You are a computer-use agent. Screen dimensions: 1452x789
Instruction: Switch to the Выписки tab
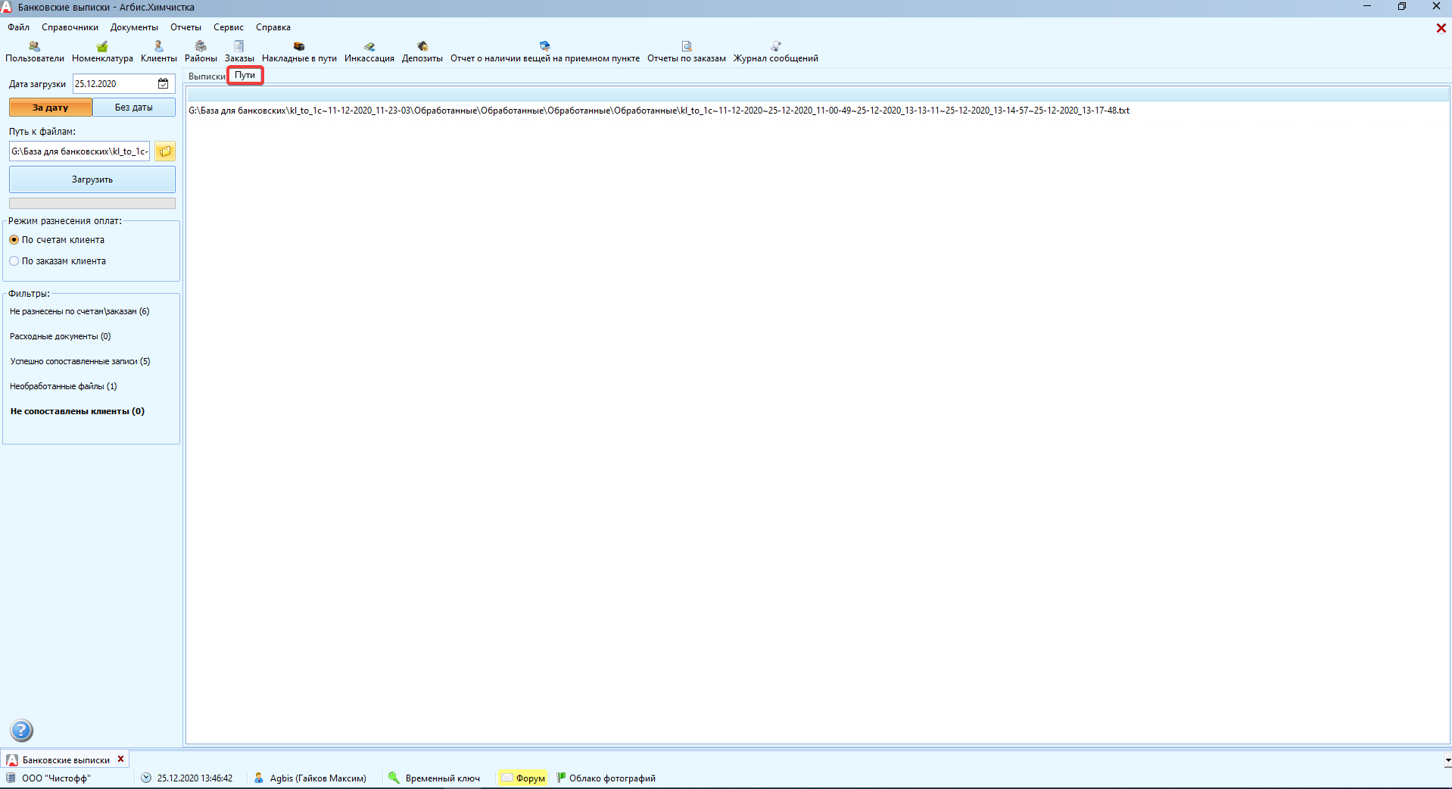(x=207, y=76)
